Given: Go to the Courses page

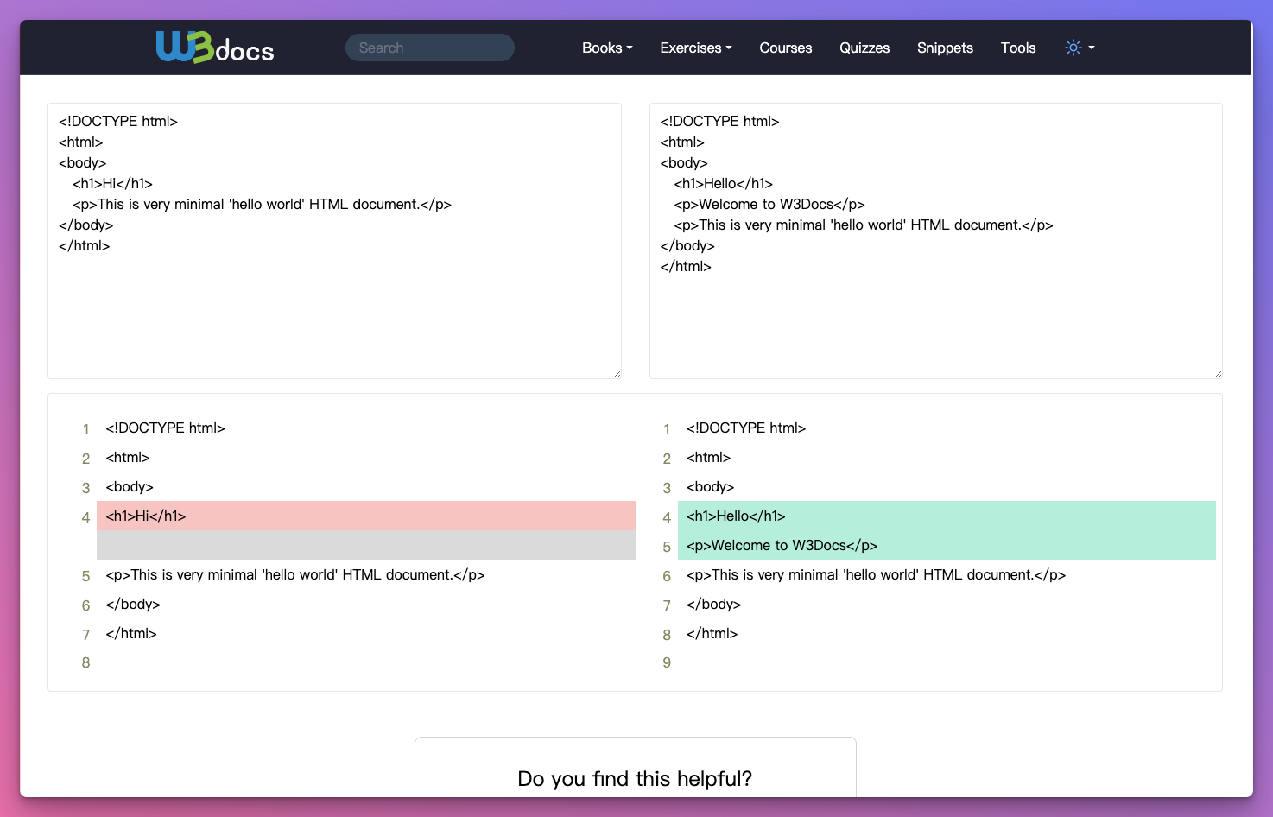Looking at the screenshot, I should click(785, 47).
